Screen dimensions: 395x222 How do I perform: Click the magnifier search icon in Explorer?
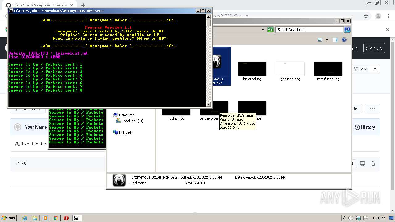coord(347,30)
